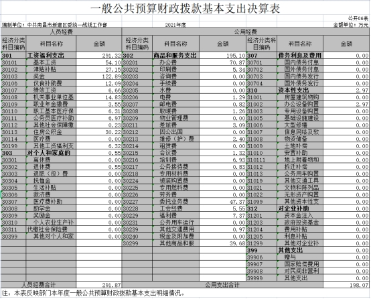The image size is (371, 299).
Task: Click the 奖金 amount cell 122.89
Action: (x=99, y=76)
